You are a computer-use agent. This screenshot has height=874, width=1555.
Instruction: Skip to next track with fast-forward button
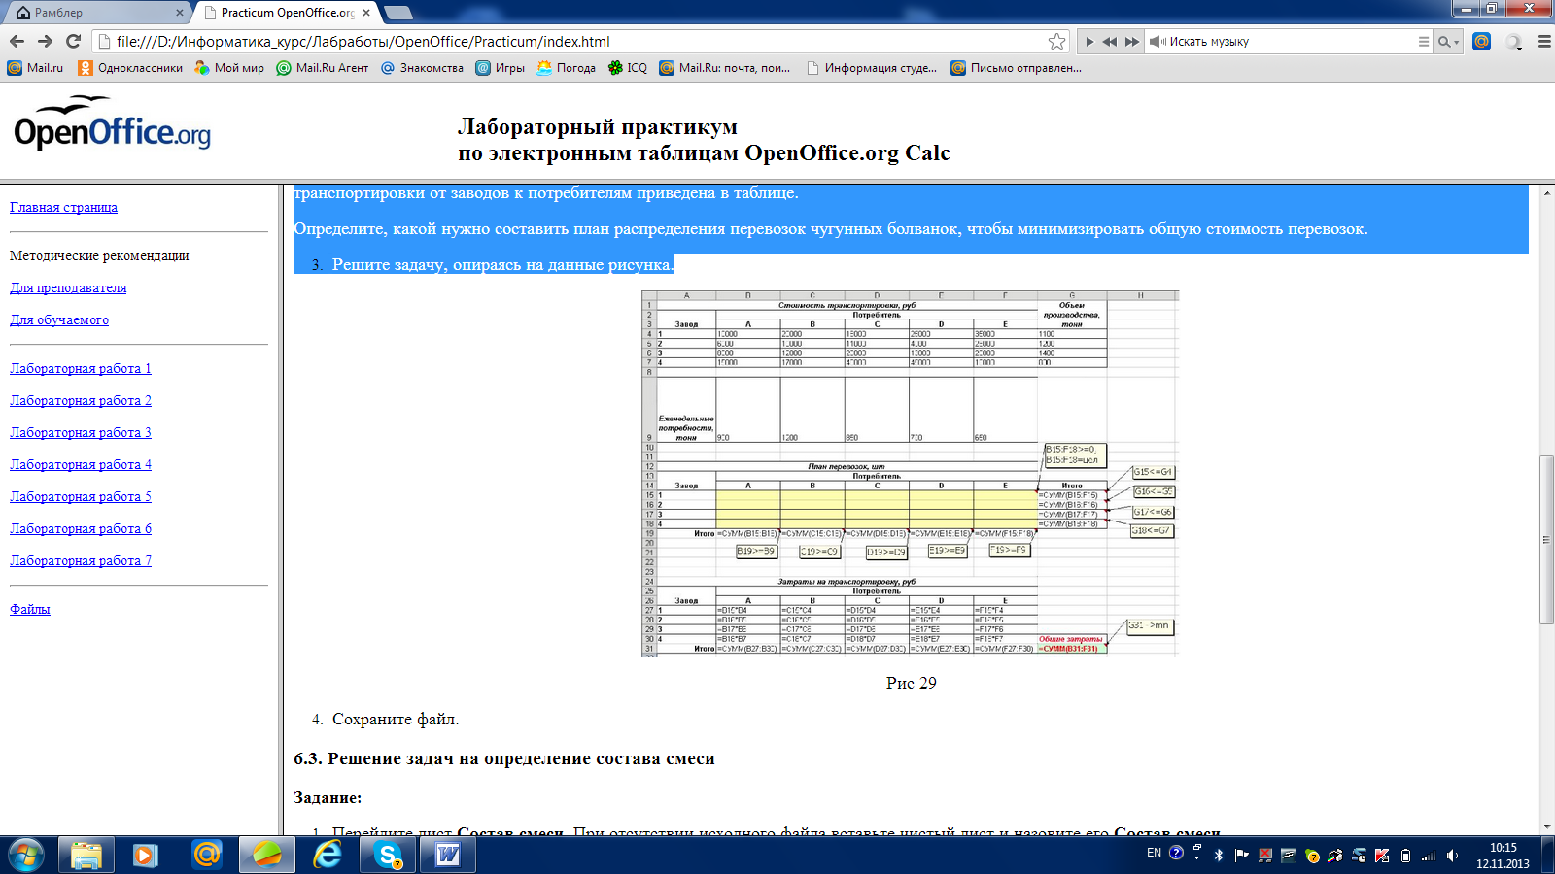point(1132,42)
